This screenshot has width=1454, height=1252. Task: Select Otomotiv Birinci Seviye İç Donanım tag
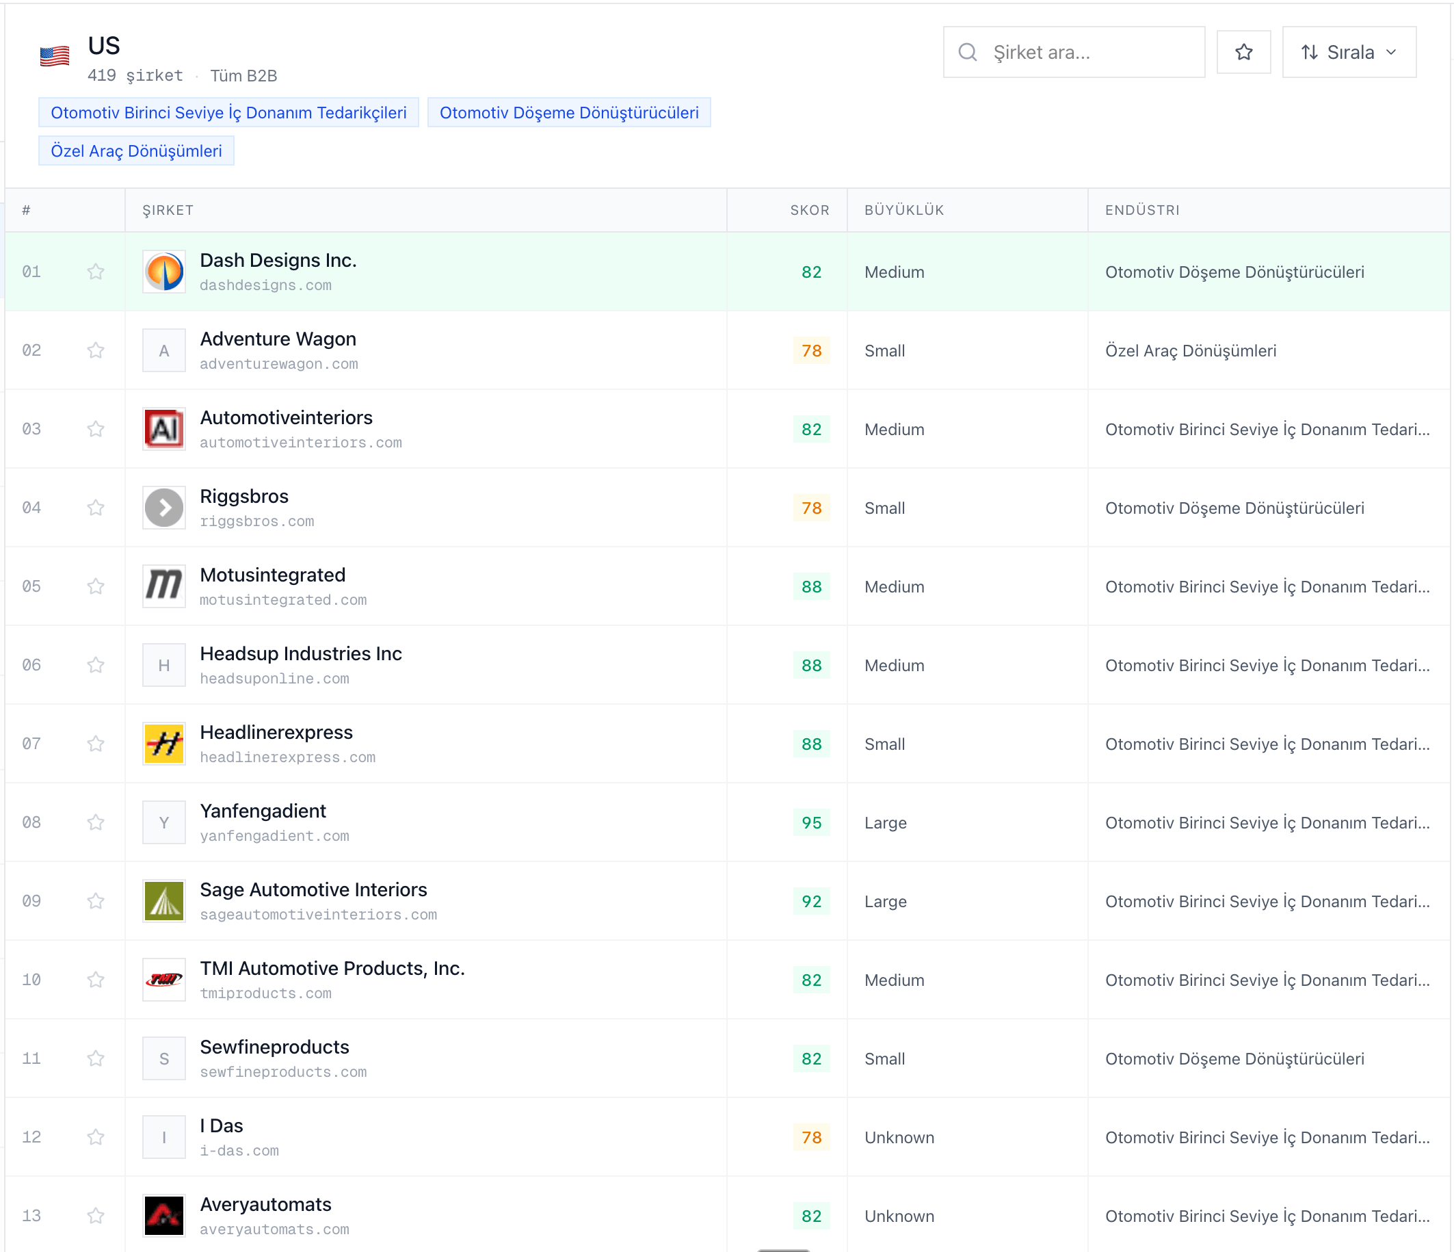(228, 112)
